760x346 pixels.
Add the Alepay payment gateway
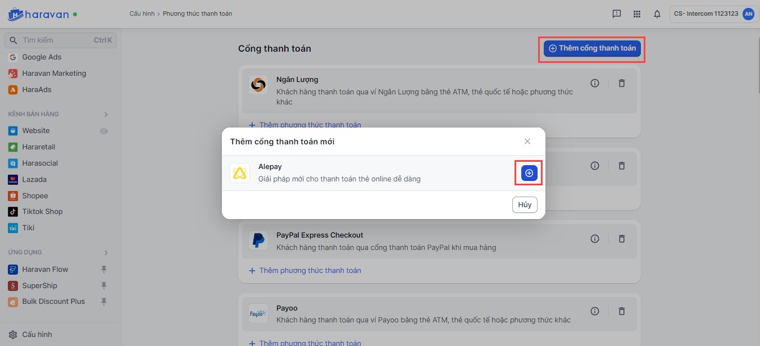click(x=529, y=173)
